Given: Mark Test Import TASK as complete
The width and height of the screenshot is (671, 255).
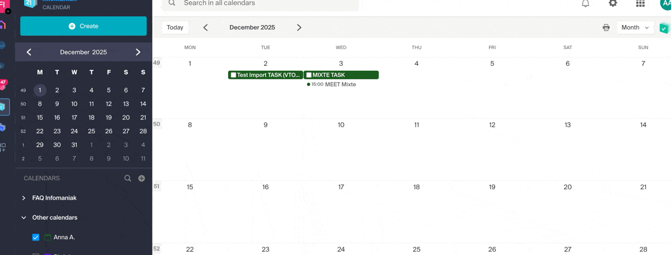Looking at the screenshot, I should click(x=233, y=75).
